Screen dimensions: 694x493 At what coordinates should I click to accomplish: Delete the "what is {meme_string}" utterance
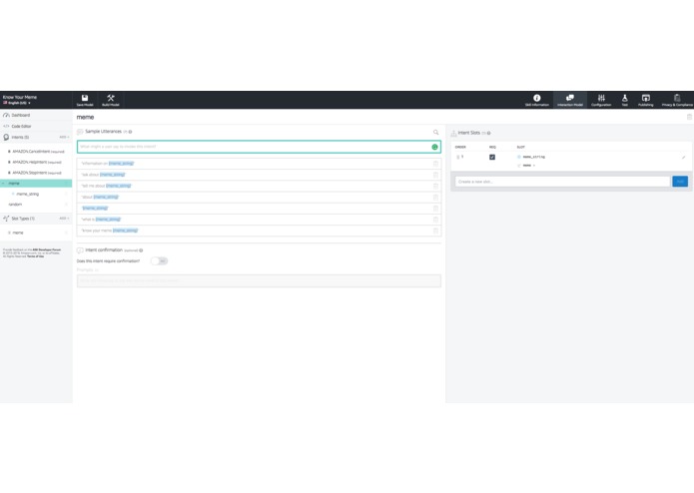435,220
